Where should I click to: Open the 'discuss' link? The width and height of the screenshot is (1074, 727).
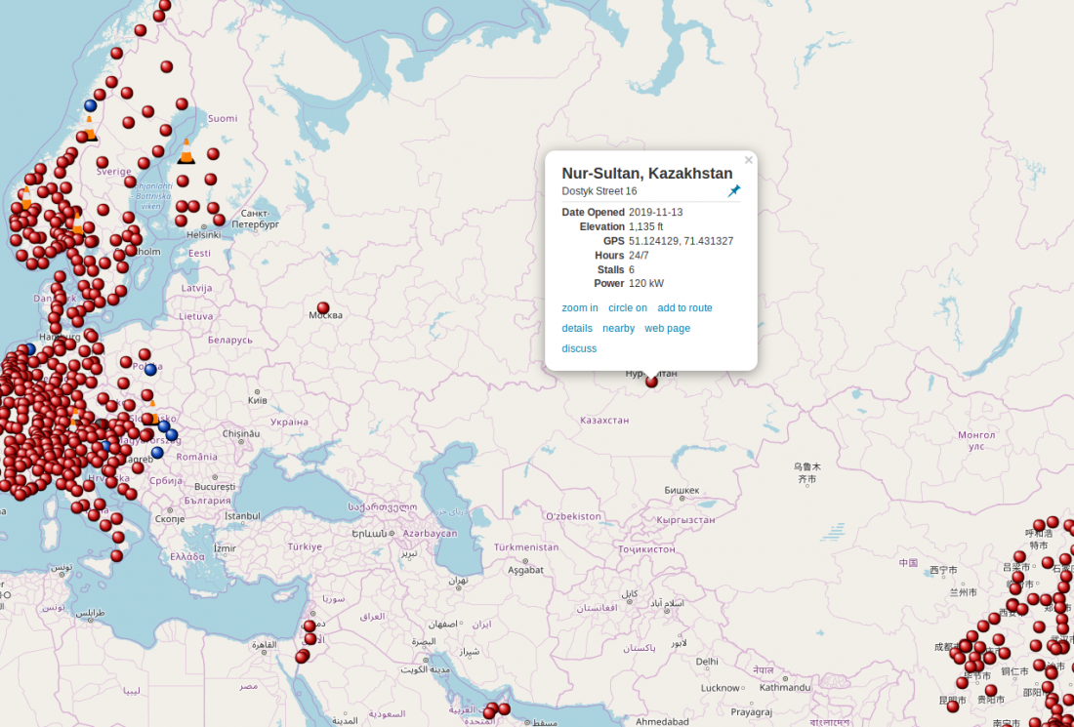[579, 349]
